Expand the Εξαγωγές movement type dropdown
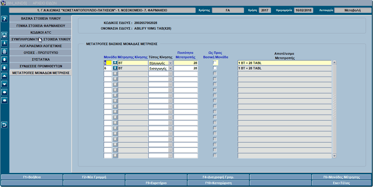 170,63
